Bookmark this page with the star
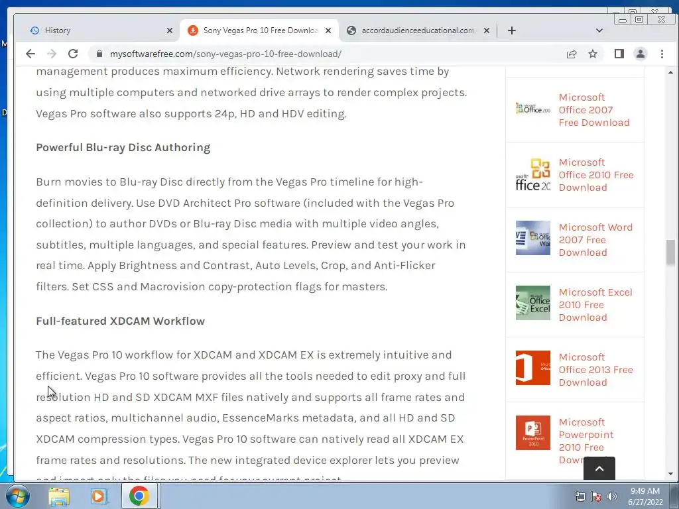679x509 pixels. 593,54
